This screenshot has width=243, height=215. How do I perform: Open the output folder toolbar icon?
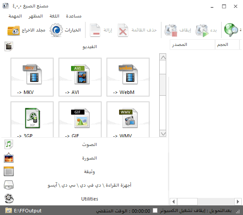[14, 30]
